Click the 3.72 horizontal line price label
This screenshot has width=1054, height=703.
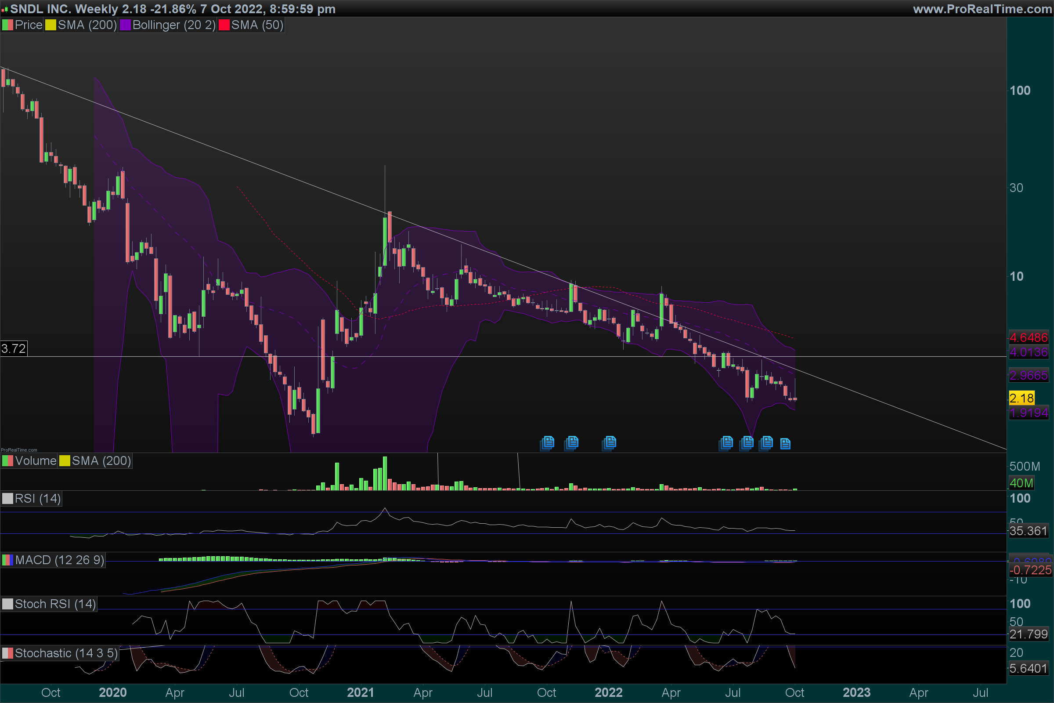pyautogui.click(x=14, y=348)
